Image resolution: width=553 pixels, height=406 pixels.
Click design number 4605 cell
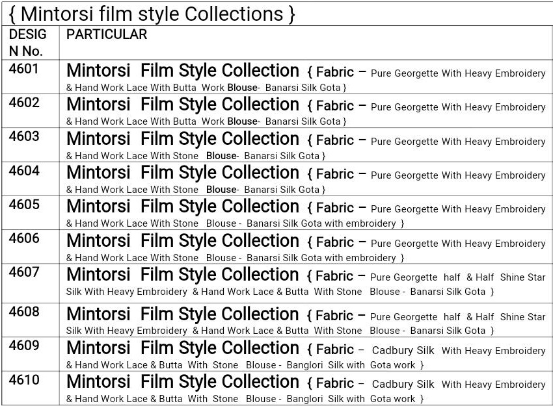(24, 205)
